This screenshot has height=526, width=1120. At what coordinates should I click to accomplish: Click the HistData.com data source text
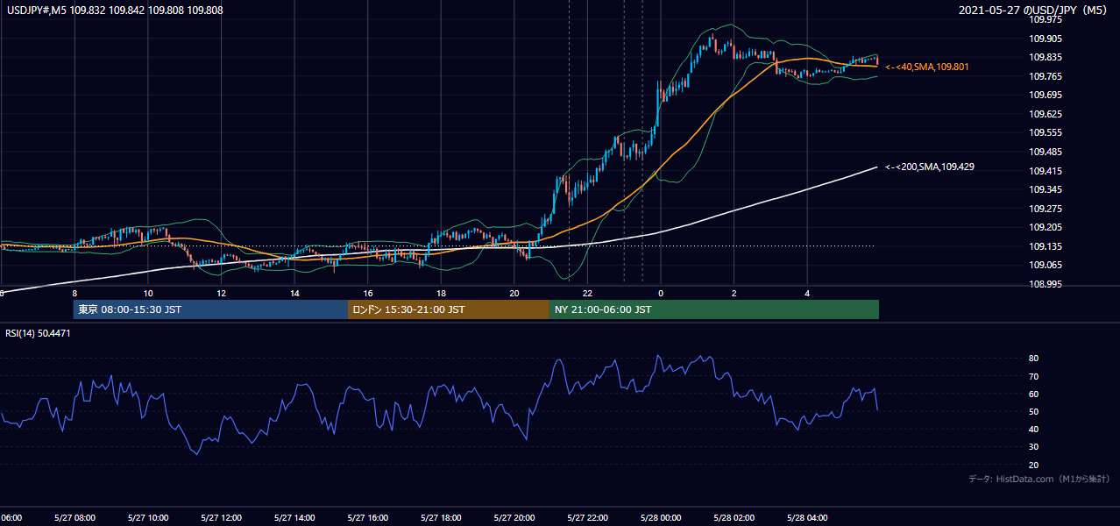click(1038, 479)
